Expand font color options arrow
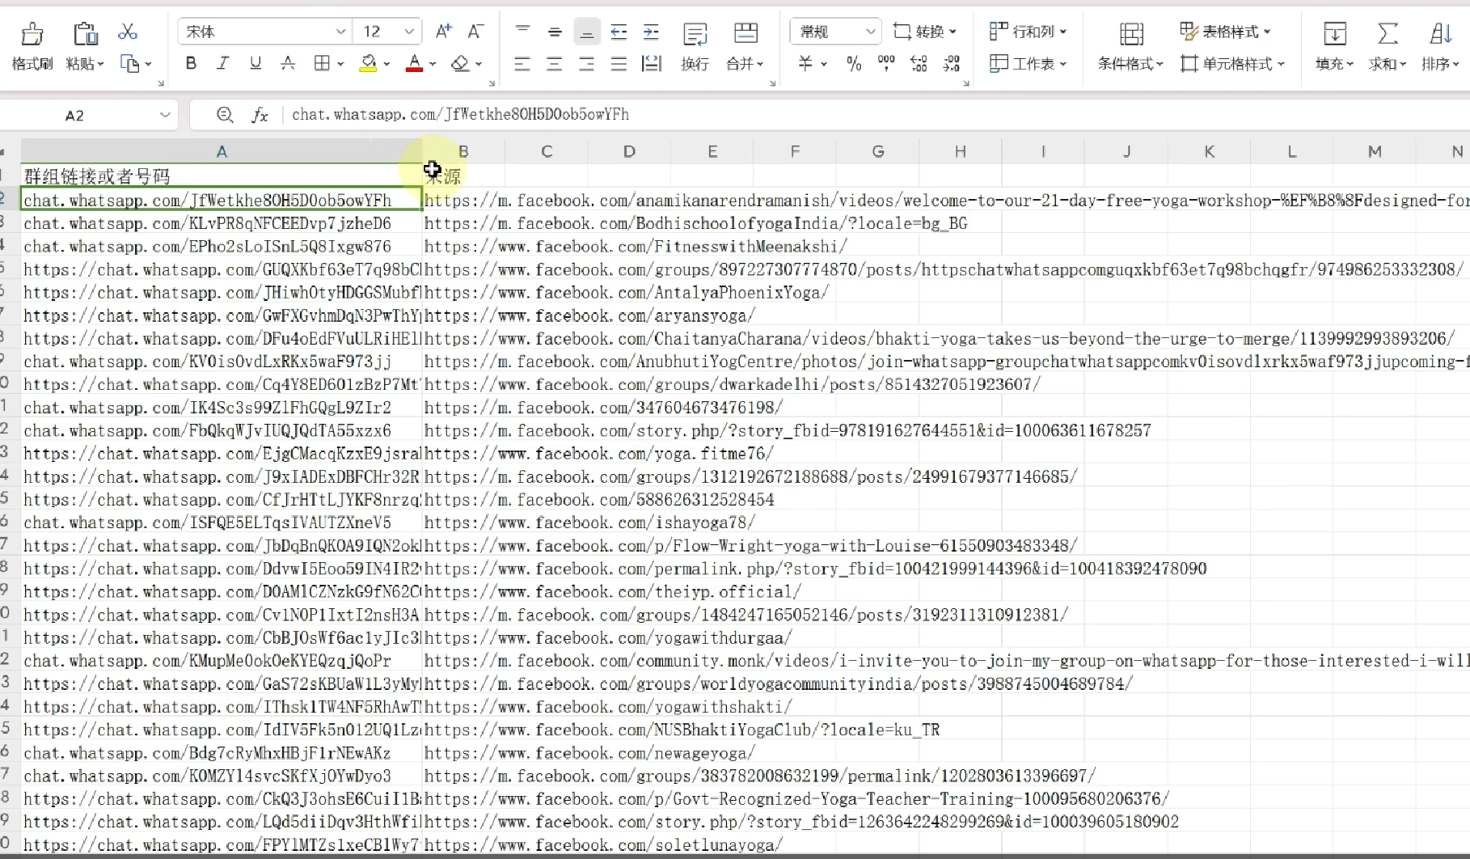 click(x=433, y=64)
